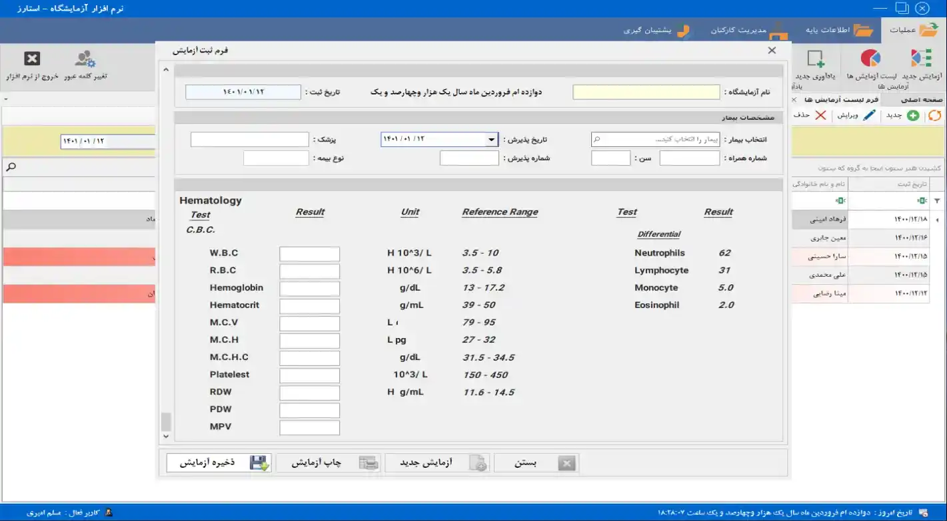Click the W.B.C result input field
This screenshot has height=521, width=947.
click(309, 254)
